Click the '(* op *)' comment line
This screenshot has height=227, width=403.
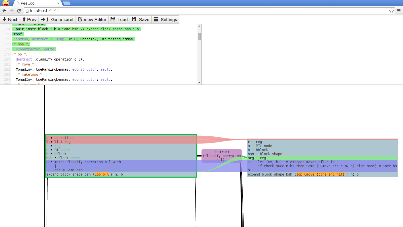click(x=20, y=54)
